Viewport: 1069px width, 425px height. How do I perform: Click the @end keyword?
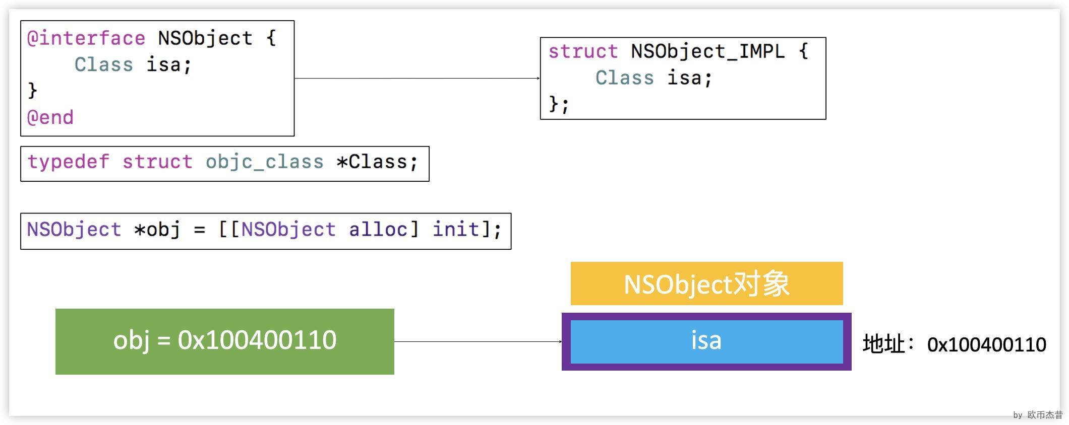click(x=50, y=117)
